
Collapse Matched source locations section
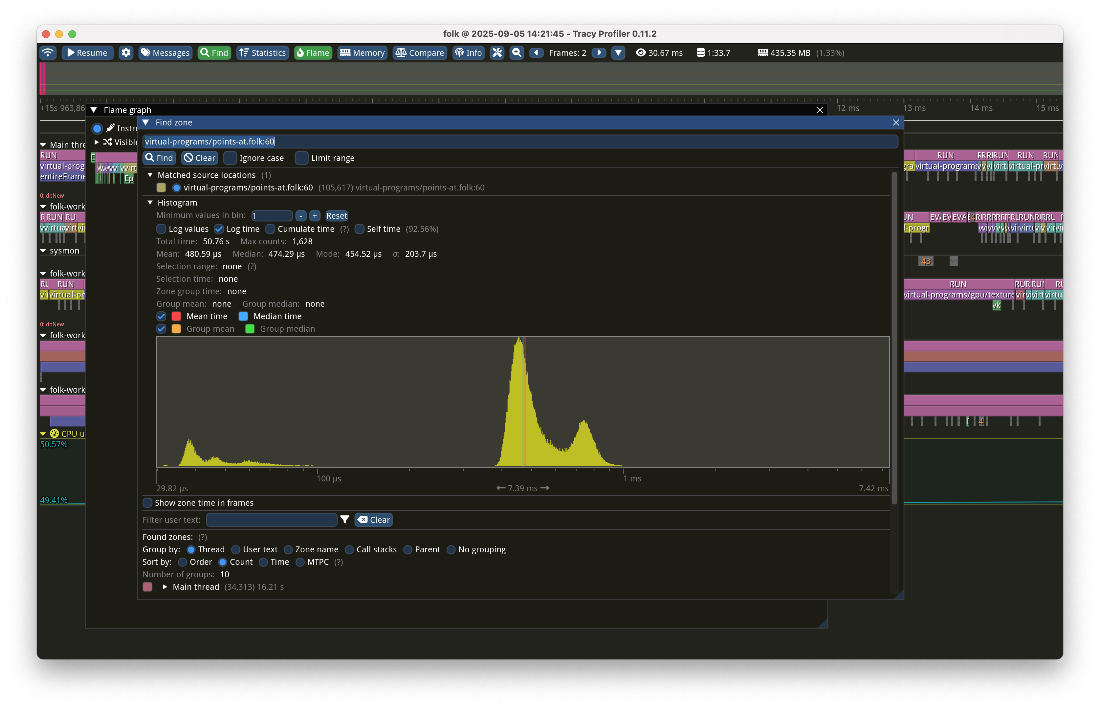point(150,175)
